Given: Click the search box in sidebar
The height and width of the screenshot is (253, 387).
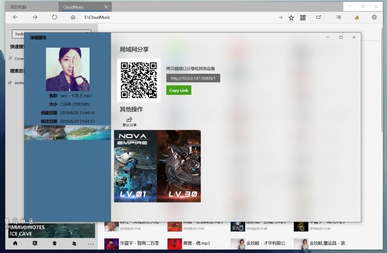Looking at the screenshot, I should (x=51, y=34).
